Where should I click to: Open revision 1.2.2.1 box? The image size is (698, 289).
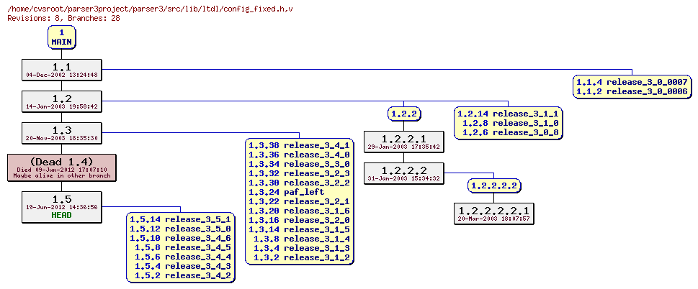pos(404,142)
